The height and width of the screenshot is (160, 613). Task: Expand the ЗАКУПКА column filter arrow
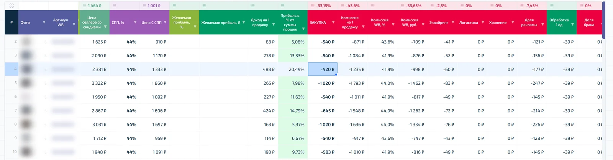(333, 22)
